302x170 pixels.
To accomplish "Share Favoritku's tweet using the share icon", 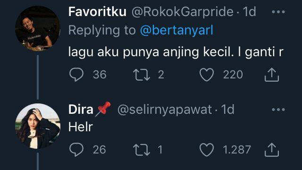I will (272, 75).
